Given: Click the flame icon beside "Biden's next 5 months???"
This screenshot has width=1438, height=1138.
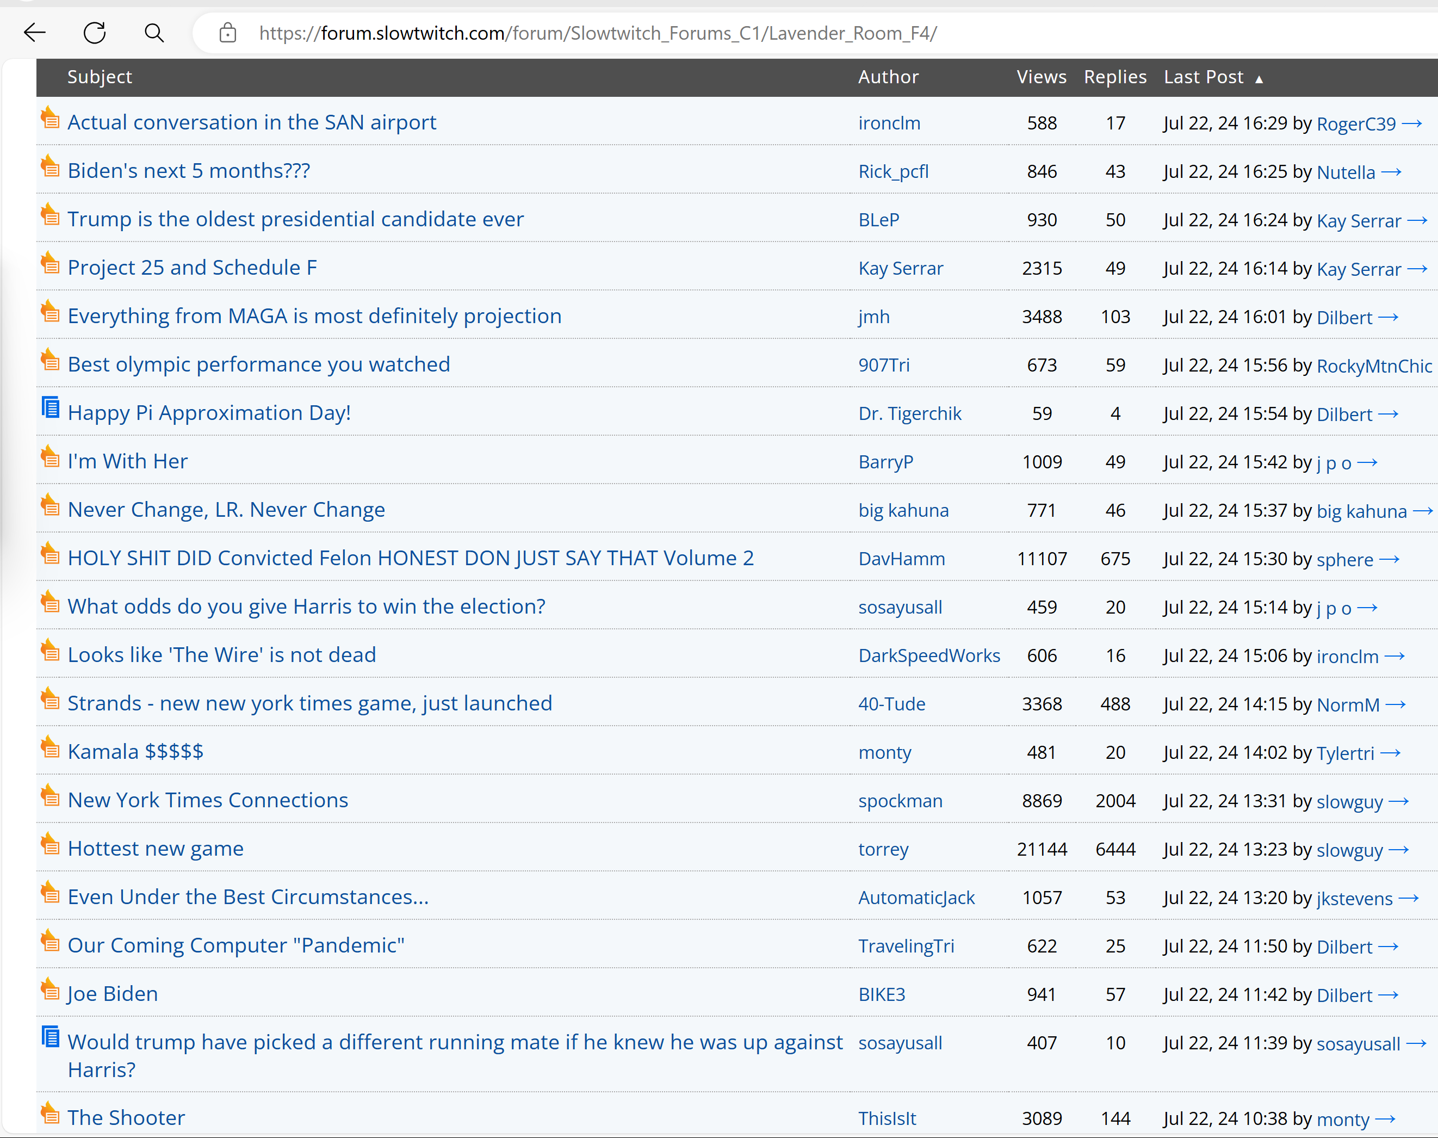Looking at the screenshot, I should (50, 166).
